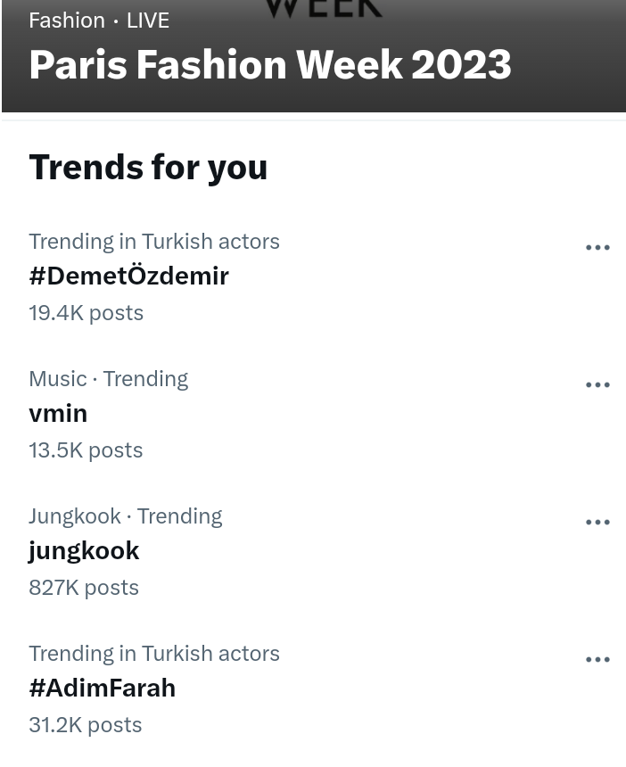Open Paris Fashion Week 2023 live event
Viewport: 626px width, 767px height.
[x=270, y=65]
